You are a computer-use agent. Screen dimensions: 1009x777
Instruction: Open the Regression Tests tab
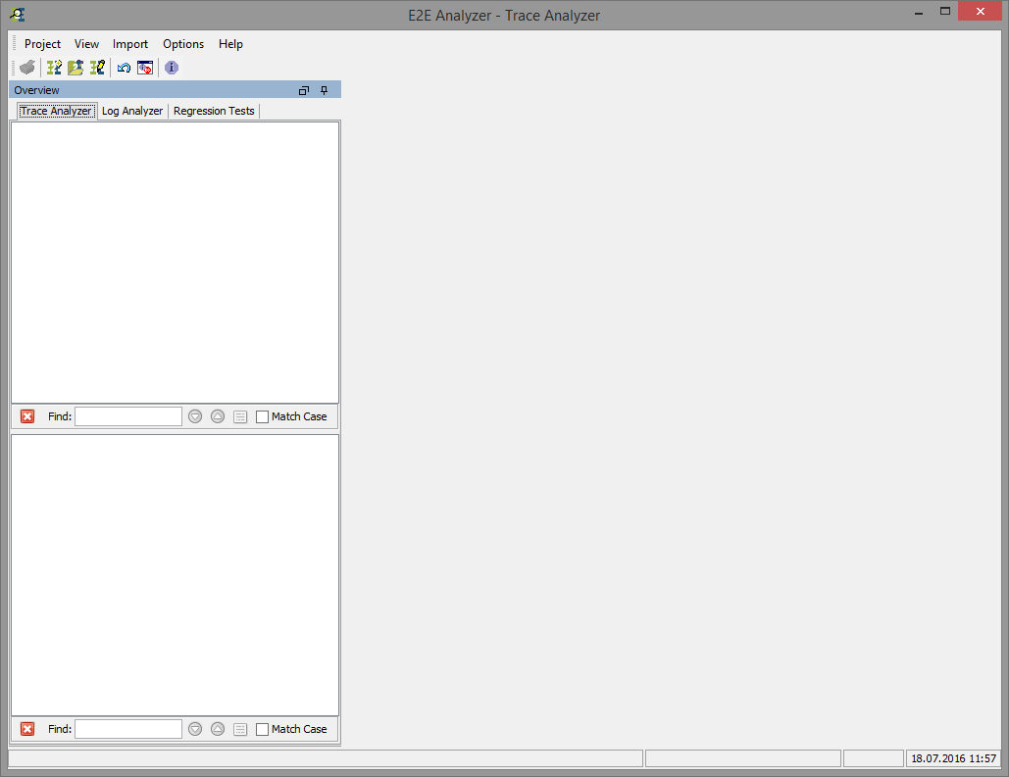(213, 110)
